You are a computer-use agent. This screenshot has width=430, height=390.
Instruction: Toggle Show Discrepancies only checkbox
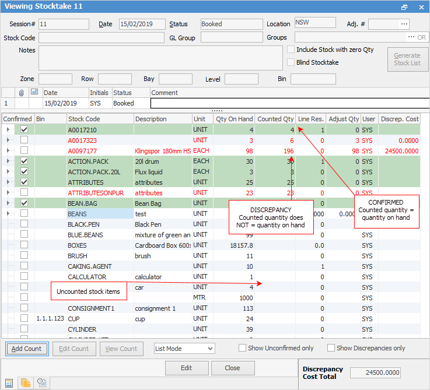pos(331,348)
